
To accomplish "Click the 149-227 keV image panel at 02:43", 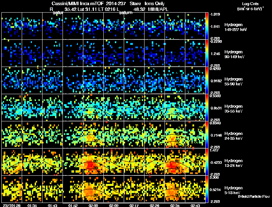I will tap(195, 26).
